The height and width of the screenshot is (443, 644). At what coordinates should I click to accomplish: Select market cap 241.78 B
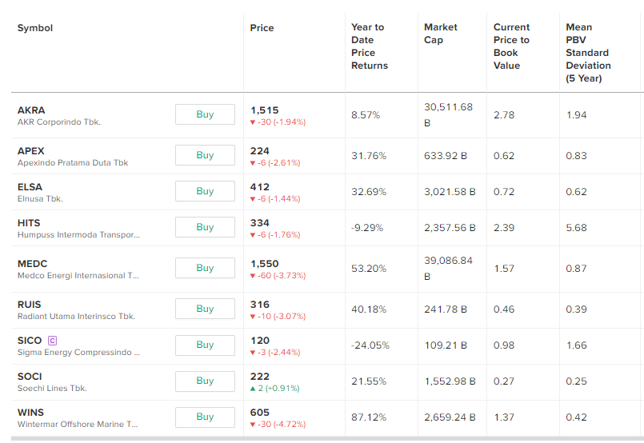[446, 309]
